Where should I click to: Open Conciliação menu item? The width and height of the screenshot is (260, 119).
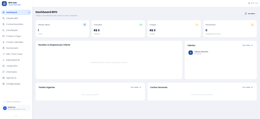click(16, 30)
